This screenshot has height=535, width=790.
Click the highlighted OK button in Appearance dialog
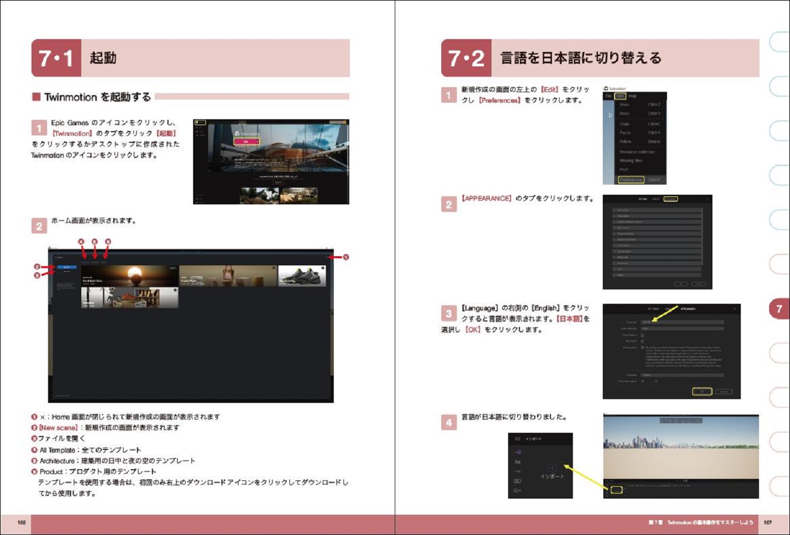[702, 392]
